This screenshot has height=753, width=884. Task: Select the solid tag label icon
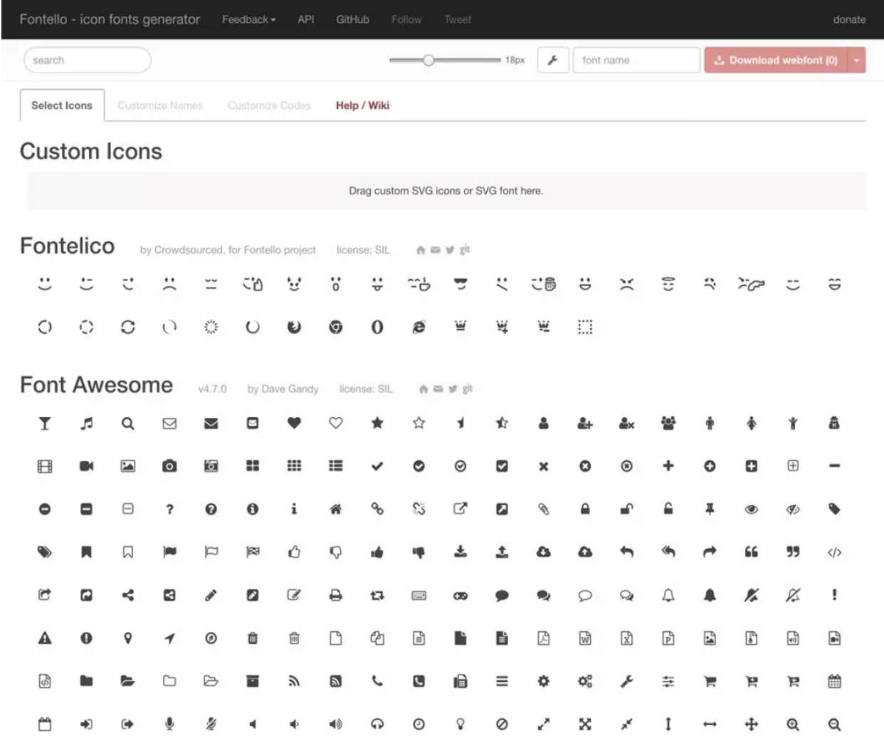tap(834, 509)
